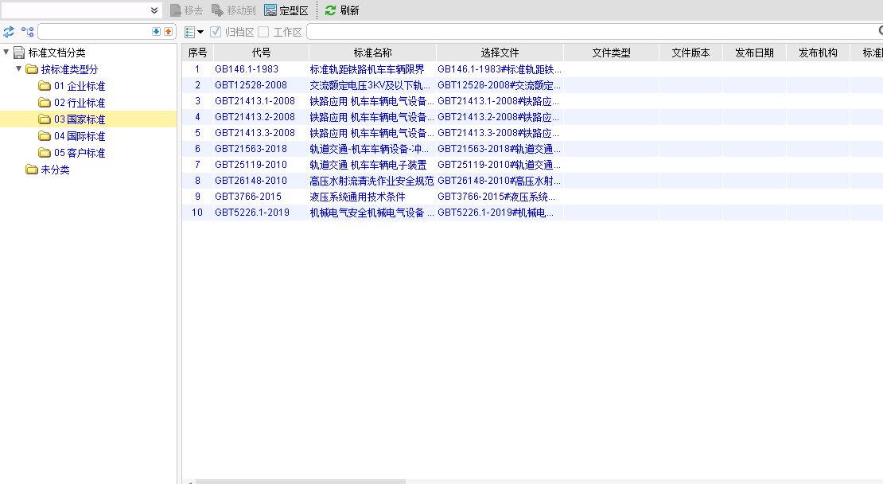Select code GBT21413.3-2008
883x484 pixels.
point(255,132)
